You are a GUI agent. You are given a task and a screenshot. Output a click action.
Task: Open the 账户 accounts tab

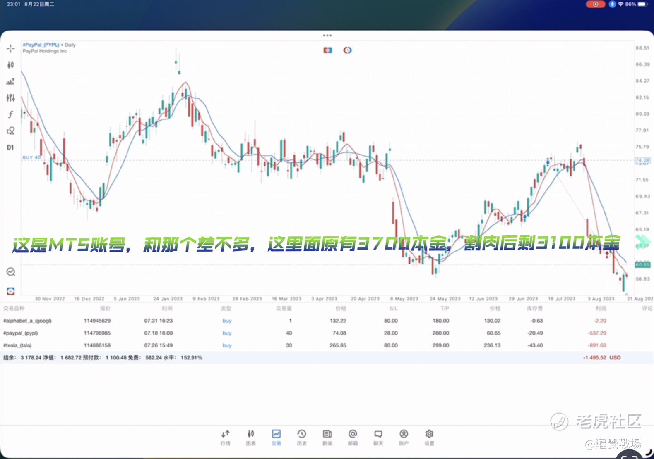tap(404, 437)
